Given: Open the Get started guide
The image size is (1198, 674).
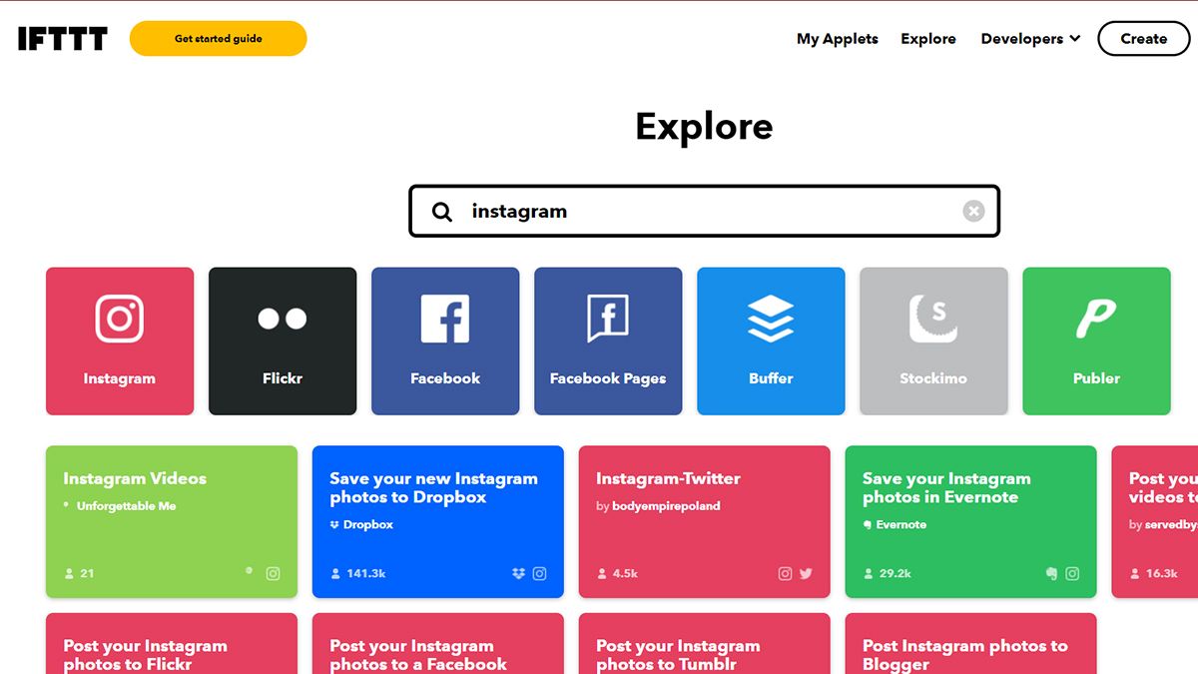Looking at the screenshot, I should [217, 38].
